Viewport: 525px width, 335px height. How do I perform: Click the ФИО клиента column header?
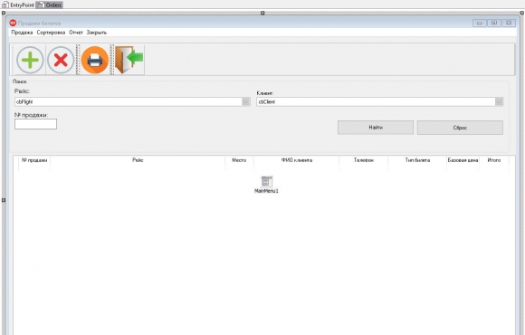[x=296, y=160]
